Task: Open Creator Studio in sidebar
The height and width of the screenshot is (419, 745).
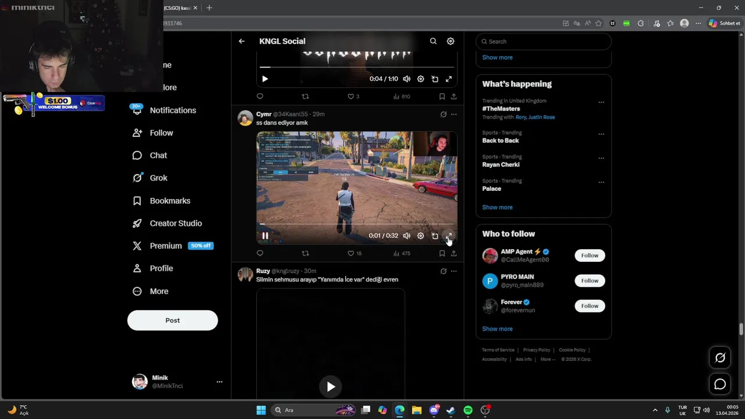Action: coord(168,223)
